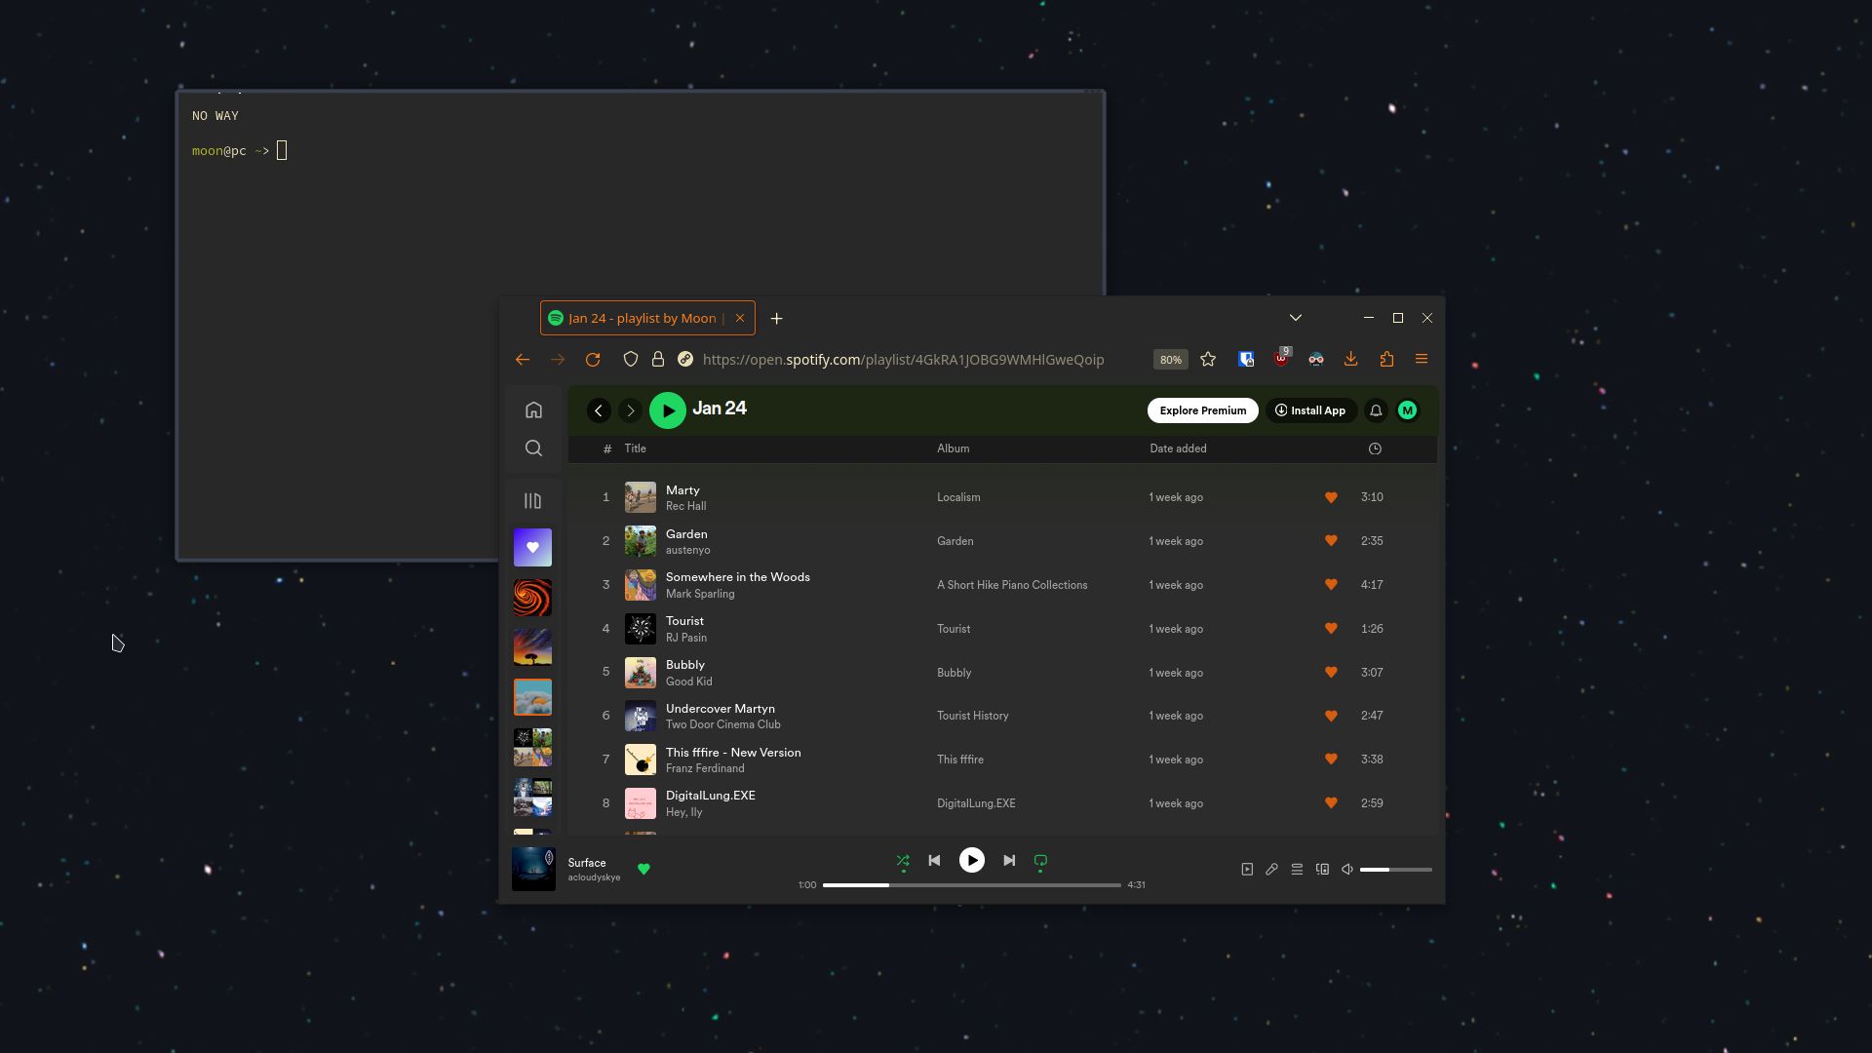Unlike the Undercover Martyn heart
The height and width of the screenshot is (1053, 1872).
click(x=1331, y=716)
